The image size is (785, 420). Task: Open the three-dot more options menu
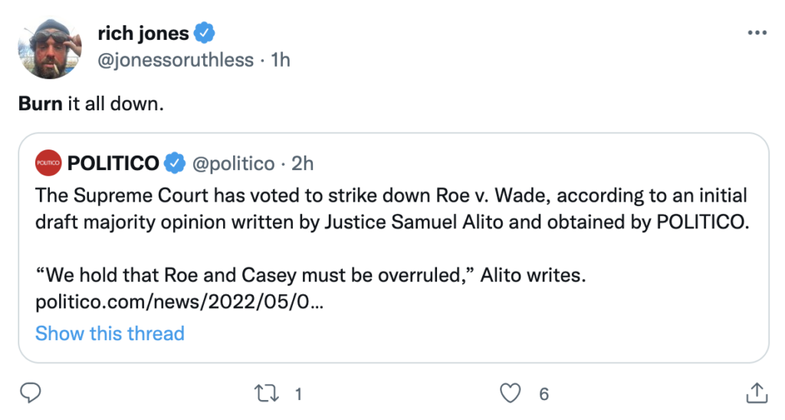(x=757, y=33)
